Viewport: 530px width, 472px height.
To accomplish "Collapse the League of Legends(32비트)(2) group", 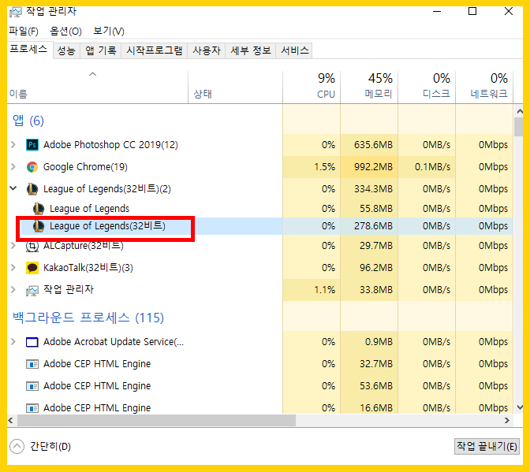I will (x=13, y=188).
